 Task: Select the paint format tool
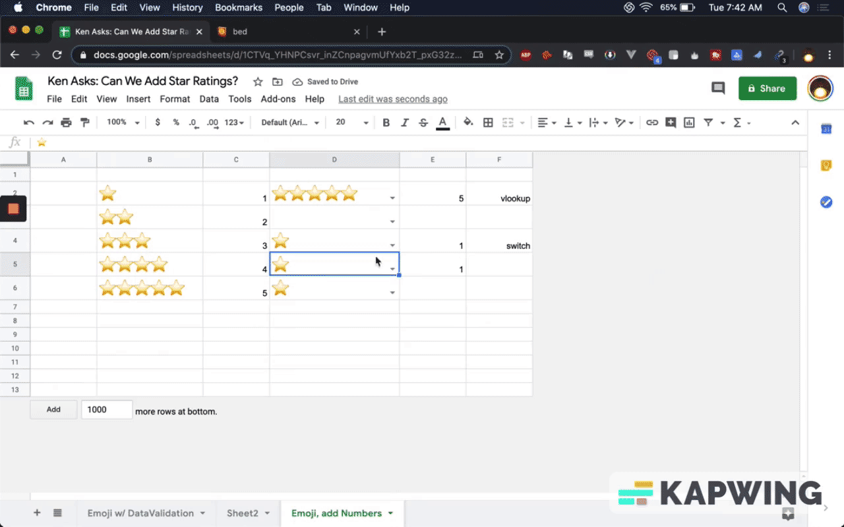[86, 123]
